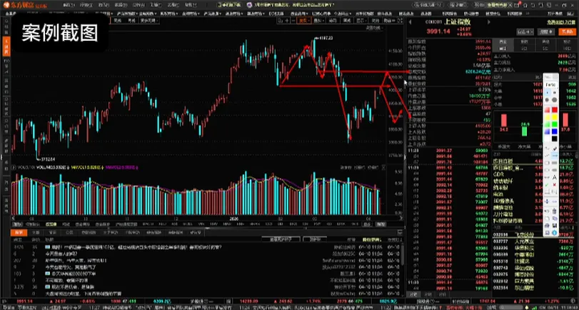
Task: Pick the black color swatch
Action: [555, 139]
